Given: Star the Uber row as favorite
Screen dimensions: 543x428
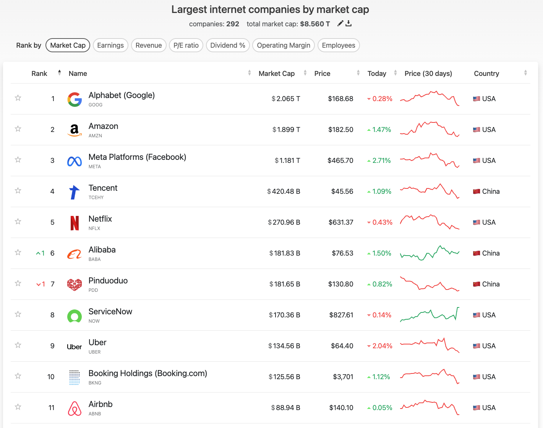Looking at the screenshot, I should (x=18, y=345).
